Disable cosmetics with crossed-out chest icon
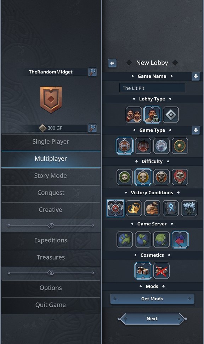This screenshot has height=344, width=204. pyautogui.click(x=161, y=271)
